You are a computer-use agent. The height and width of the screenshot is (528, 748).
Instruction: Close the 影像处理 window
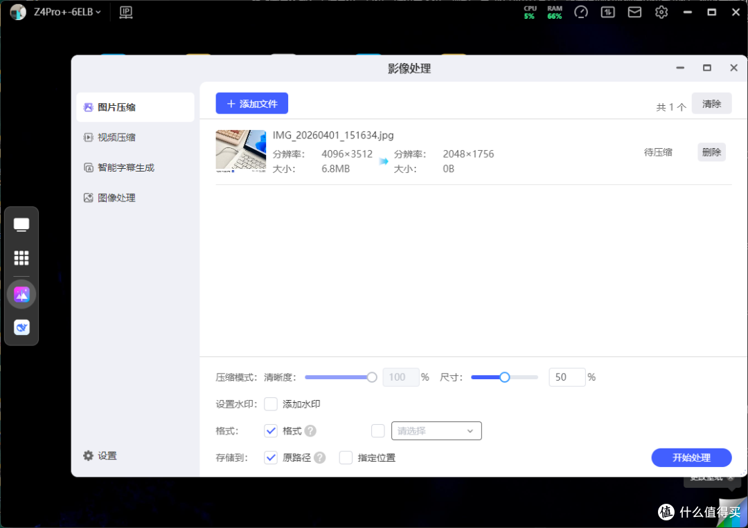tap(733, 68)
